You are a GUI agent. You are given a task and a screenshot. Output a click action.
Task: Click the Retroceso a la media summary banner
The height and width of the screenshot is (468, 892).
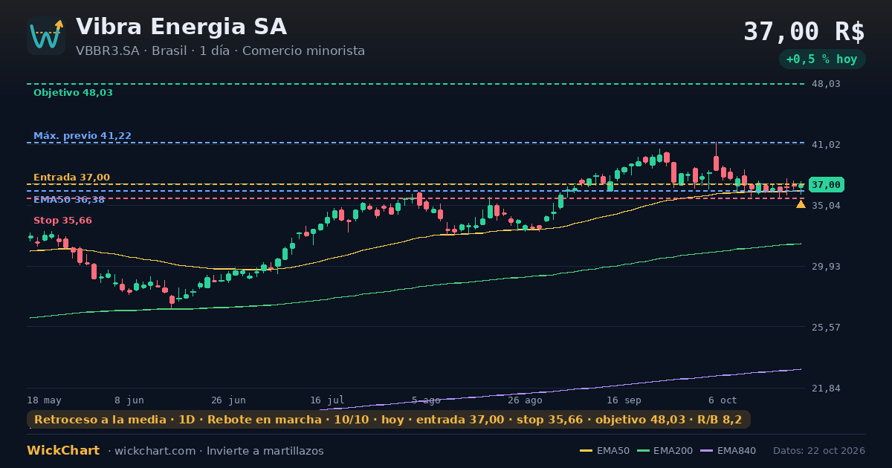[388, 420]
